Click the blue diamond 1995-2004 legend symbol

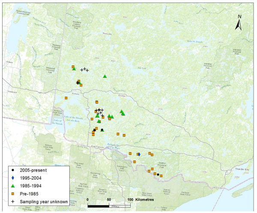click(13, 178)
